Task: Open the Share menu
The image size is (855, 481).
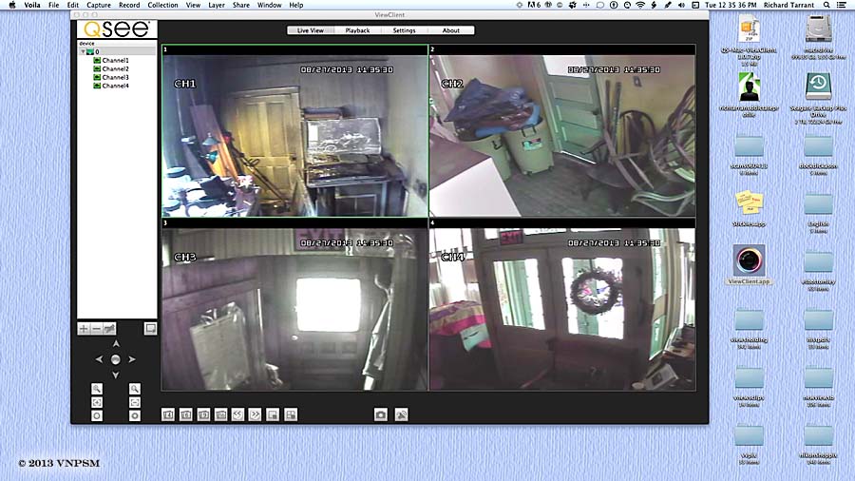Action: [241, 5]
